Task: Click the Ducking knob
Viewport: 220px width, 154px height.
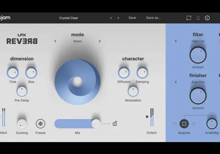Action: coord(22,124)
